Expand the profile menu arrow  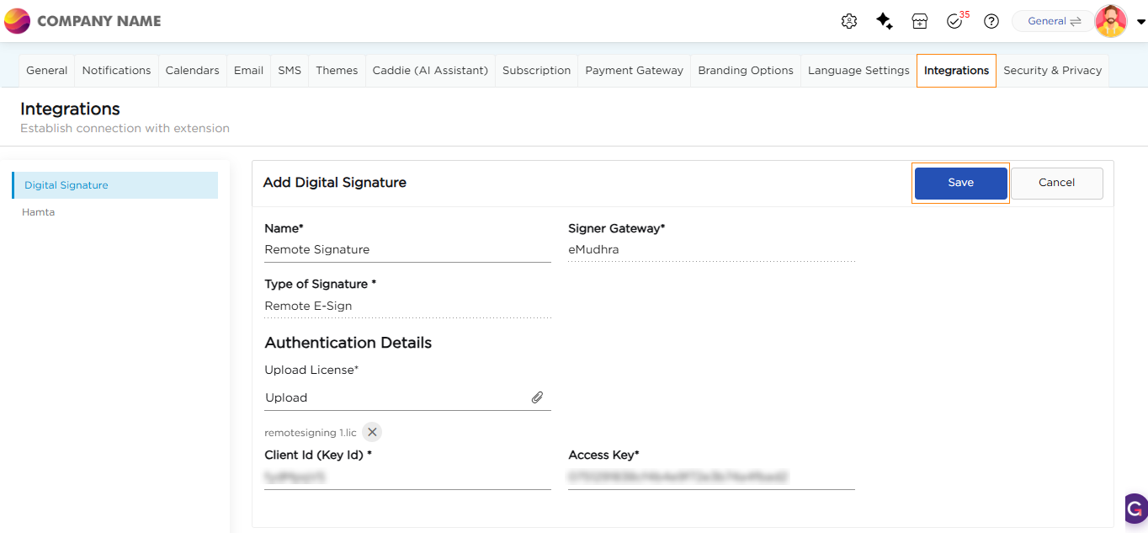[x=1140, y=22]
